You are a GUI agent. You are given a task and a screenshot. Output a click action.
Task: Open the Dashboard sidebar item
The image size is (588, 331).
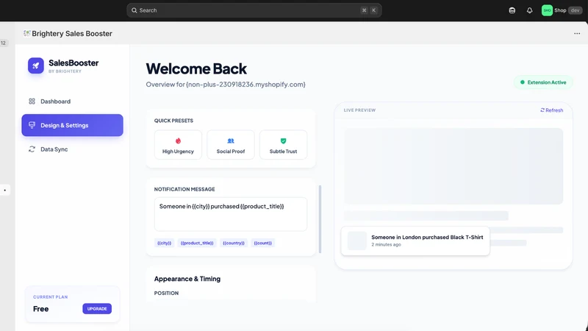pos(72,102)
